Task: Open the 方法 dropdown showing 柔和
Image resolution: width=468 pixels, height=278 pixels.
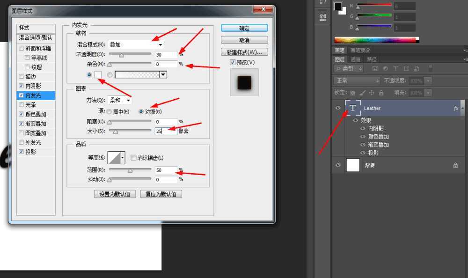Action: (x=119, y=100)
